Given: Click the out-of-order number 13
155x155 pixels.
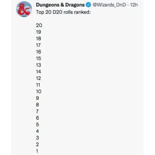Looking at the screenshot, I should pos(38,65).
